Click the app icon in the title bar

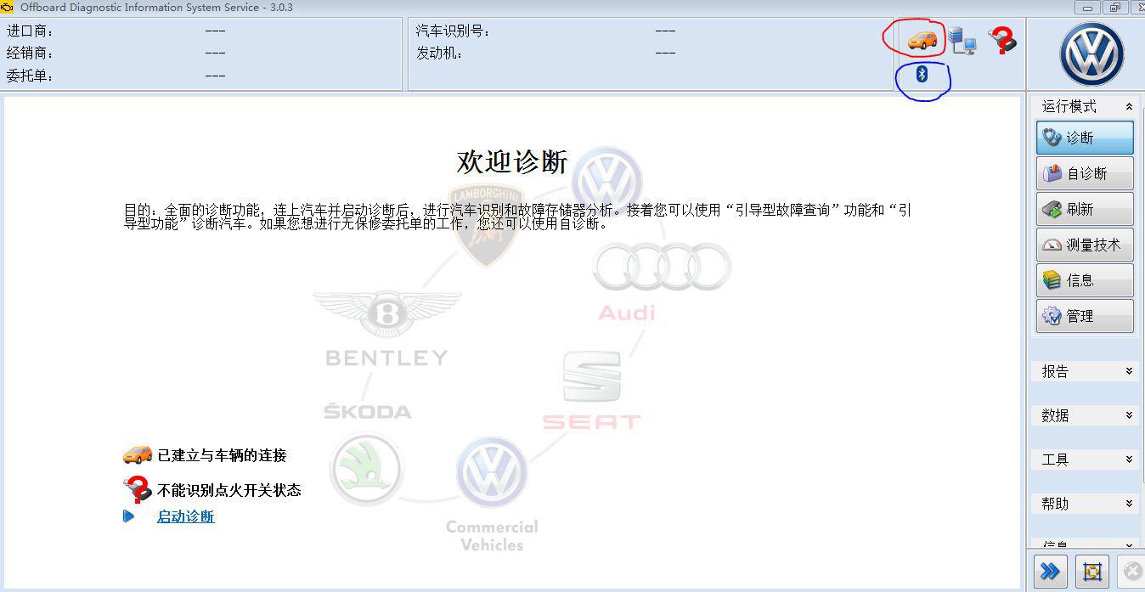point(8,7)
